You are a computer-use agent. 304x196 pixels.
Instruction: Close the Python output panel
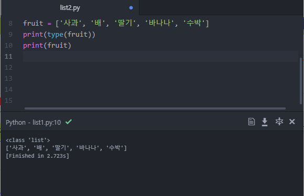tap(292, 122)
